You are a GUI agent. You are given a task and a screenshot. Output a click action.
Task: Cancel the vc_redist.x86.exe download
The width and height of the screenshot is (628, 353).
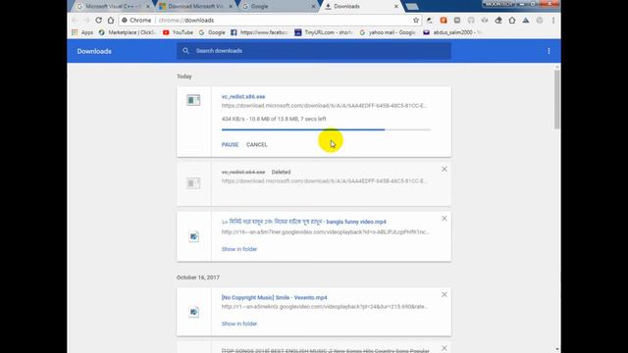pyautogui.click(x=257, y=144)
